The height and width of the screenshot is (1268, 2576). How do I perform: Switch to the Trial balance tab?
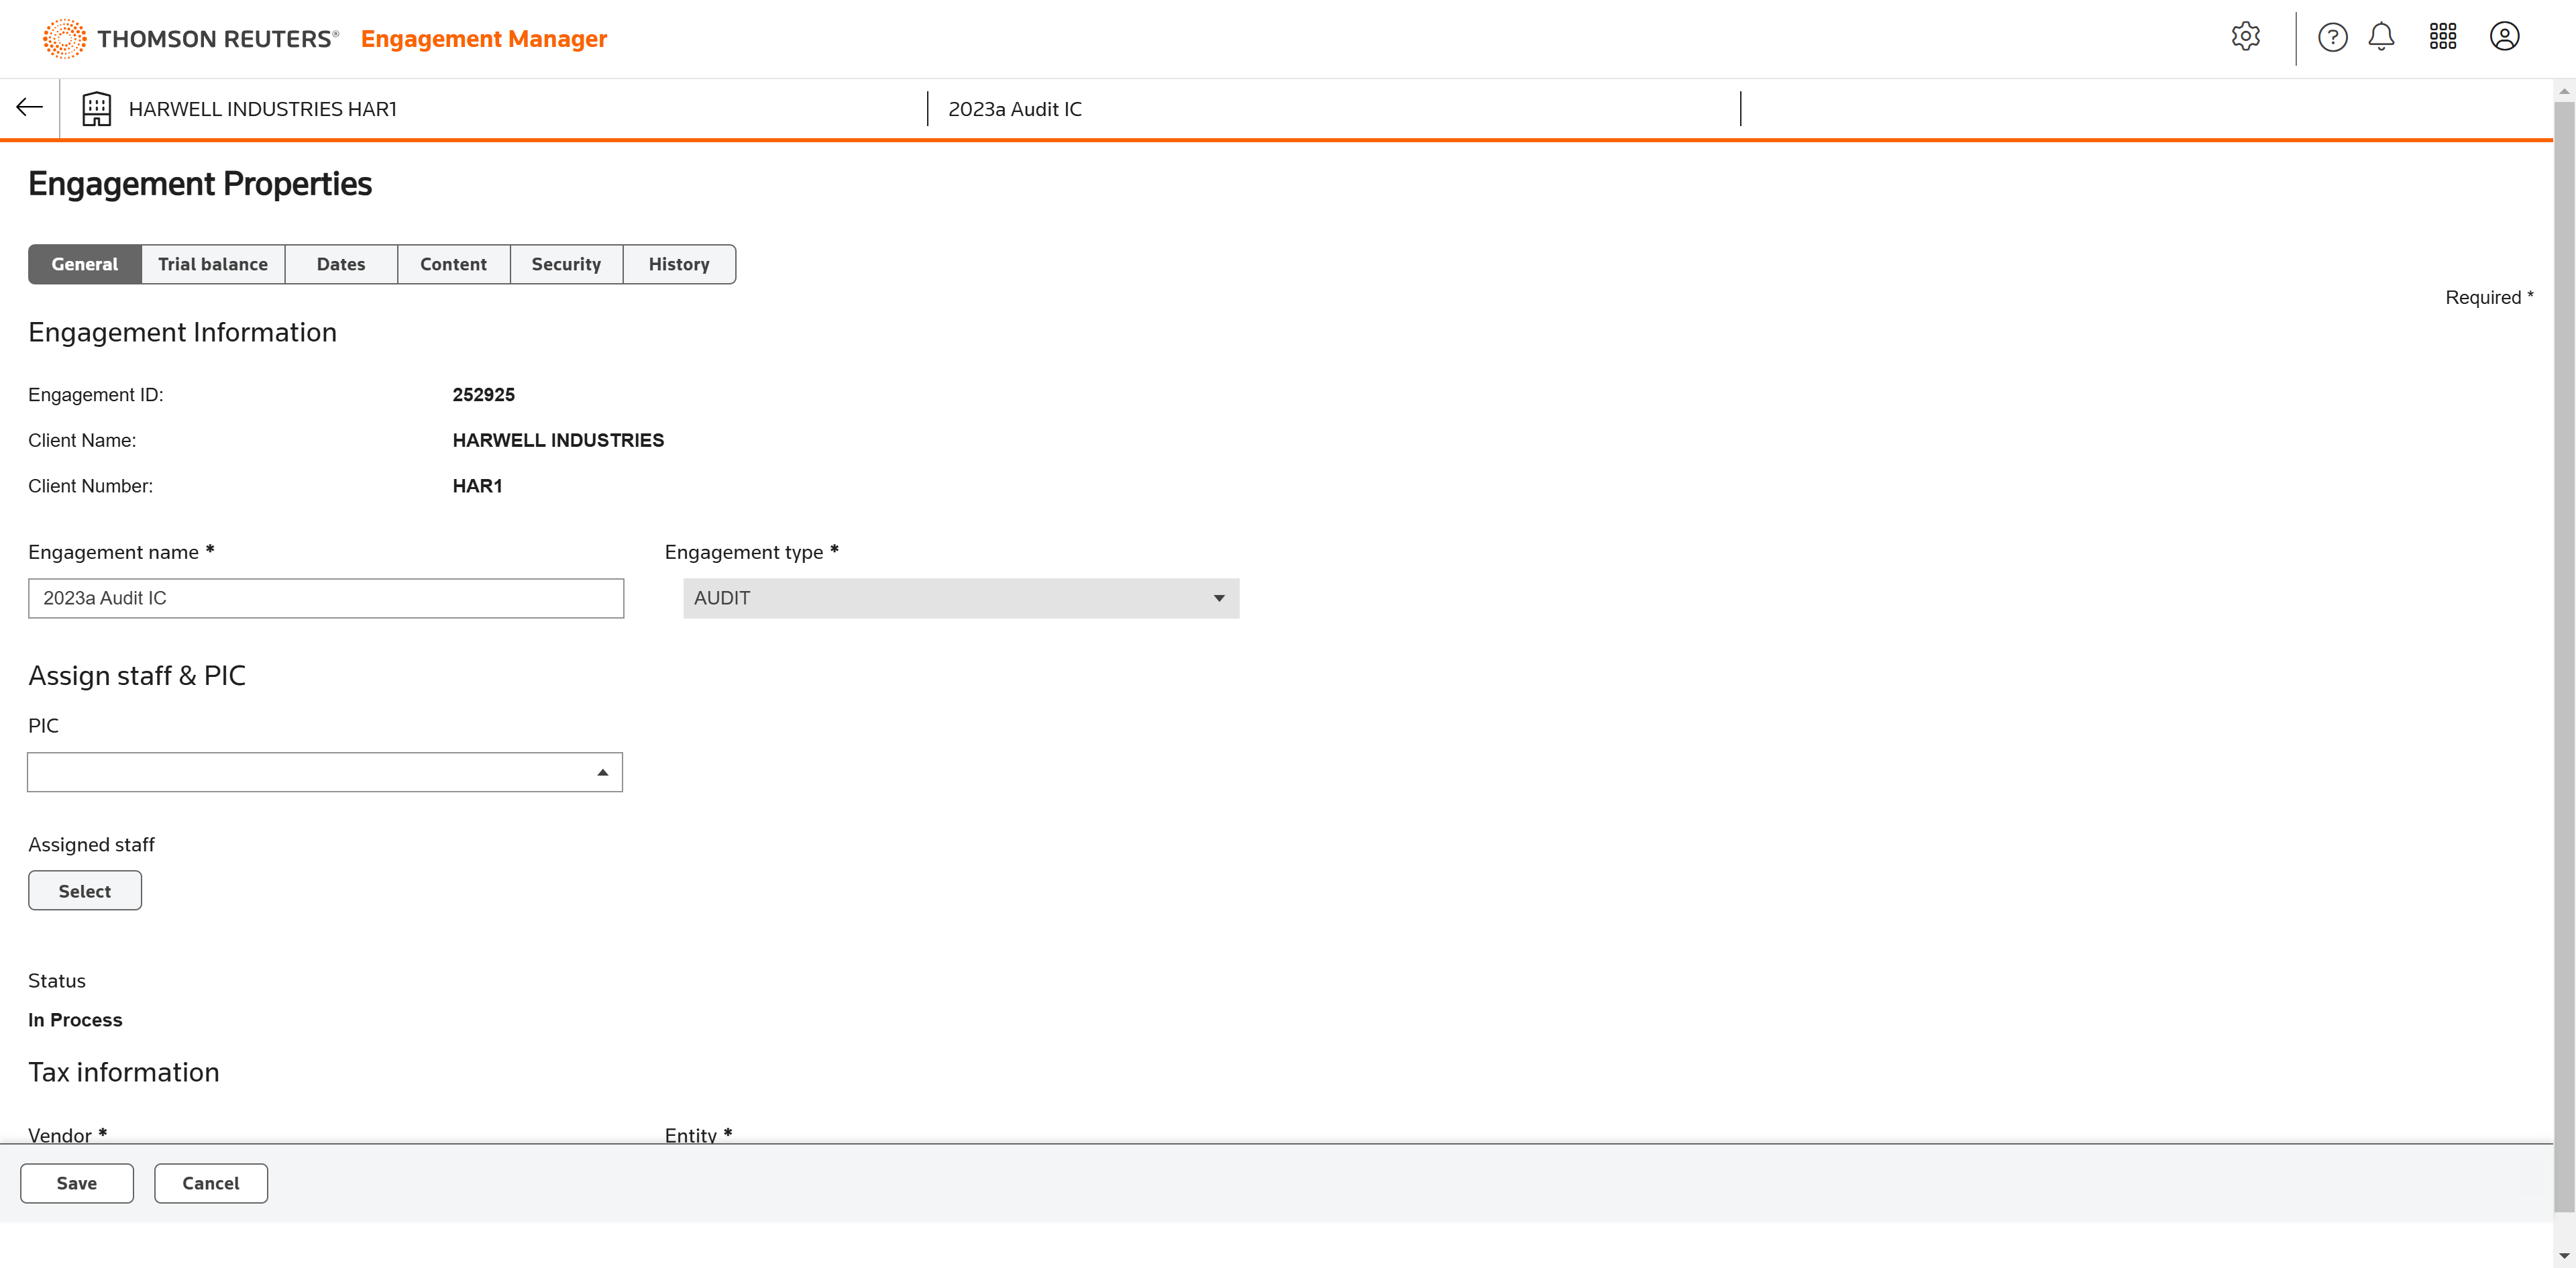212,264
